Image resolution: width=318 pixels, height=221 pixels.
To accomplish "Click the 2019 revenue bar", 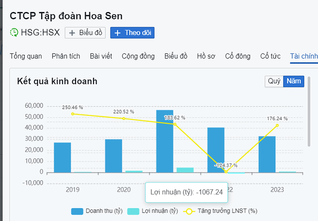I will [62, 157].
